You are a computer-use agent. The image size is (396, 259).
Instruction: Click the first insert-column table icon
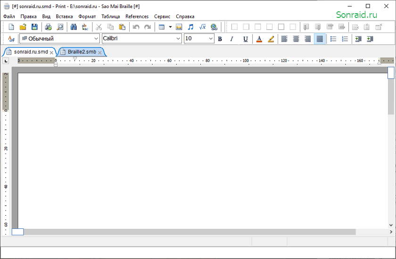(x=306, y=27)
